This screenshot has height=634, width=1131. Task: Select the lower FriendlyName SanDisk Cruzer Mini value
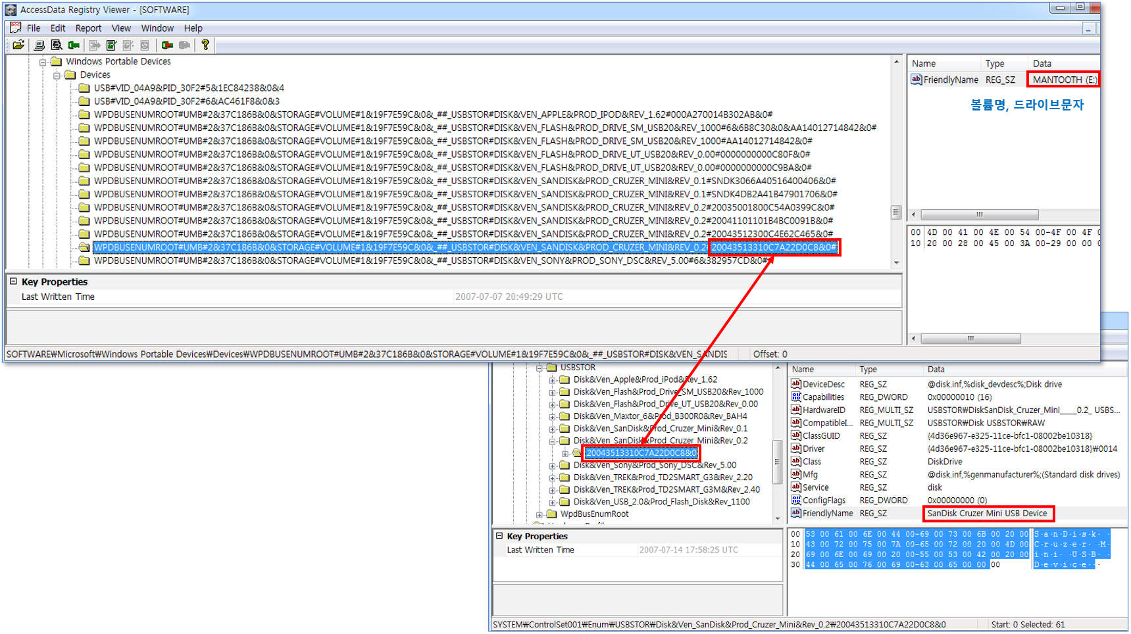958,513
